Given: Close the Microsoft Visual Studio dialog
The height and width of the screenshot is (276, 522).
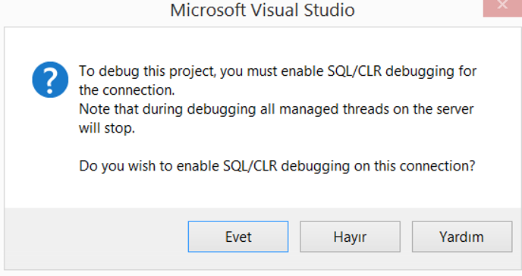Looking at the screenshot, I should pyautogui.click(x=502, y=8).
